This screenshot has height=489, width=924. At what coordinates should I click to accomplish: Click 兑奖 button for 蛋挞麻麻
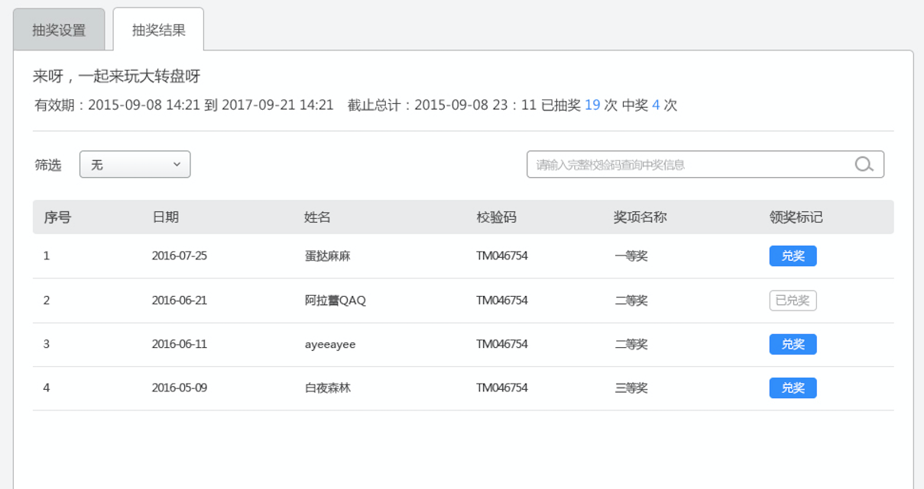click(x=793, y=256)
